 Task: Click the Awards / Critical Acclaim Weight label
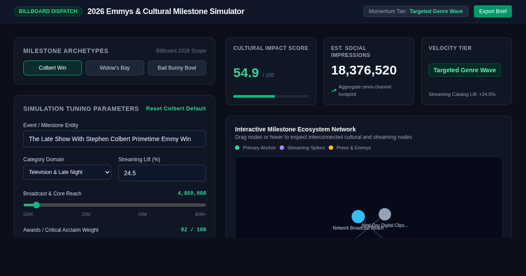(61, 230)
